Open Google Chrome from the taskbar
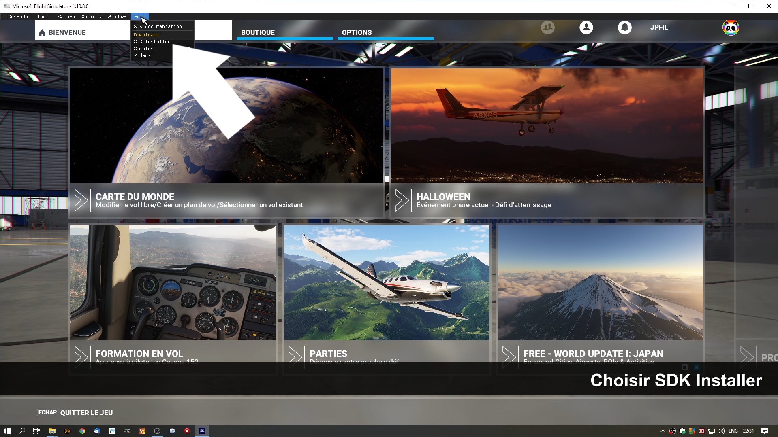The height and width of the screenshot is (437, 778). tap(82, 431)
